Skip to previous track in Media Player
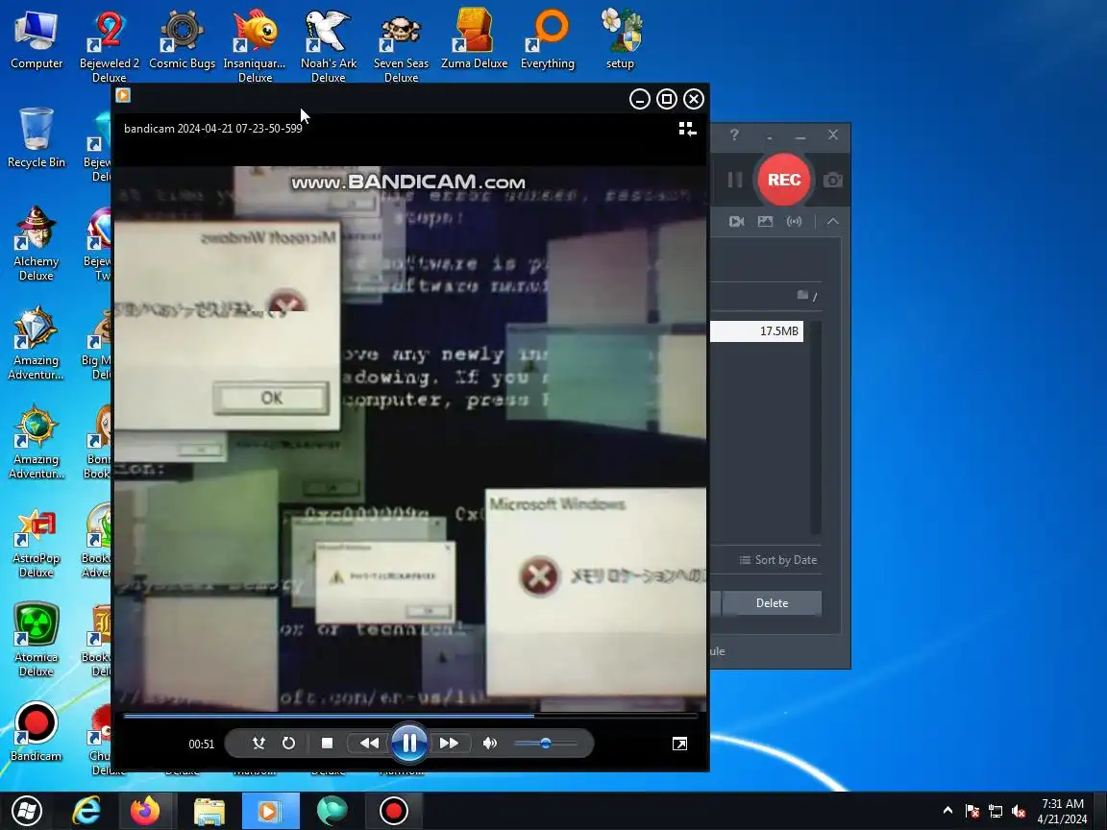1107x830 pixels. click(369, 744)
